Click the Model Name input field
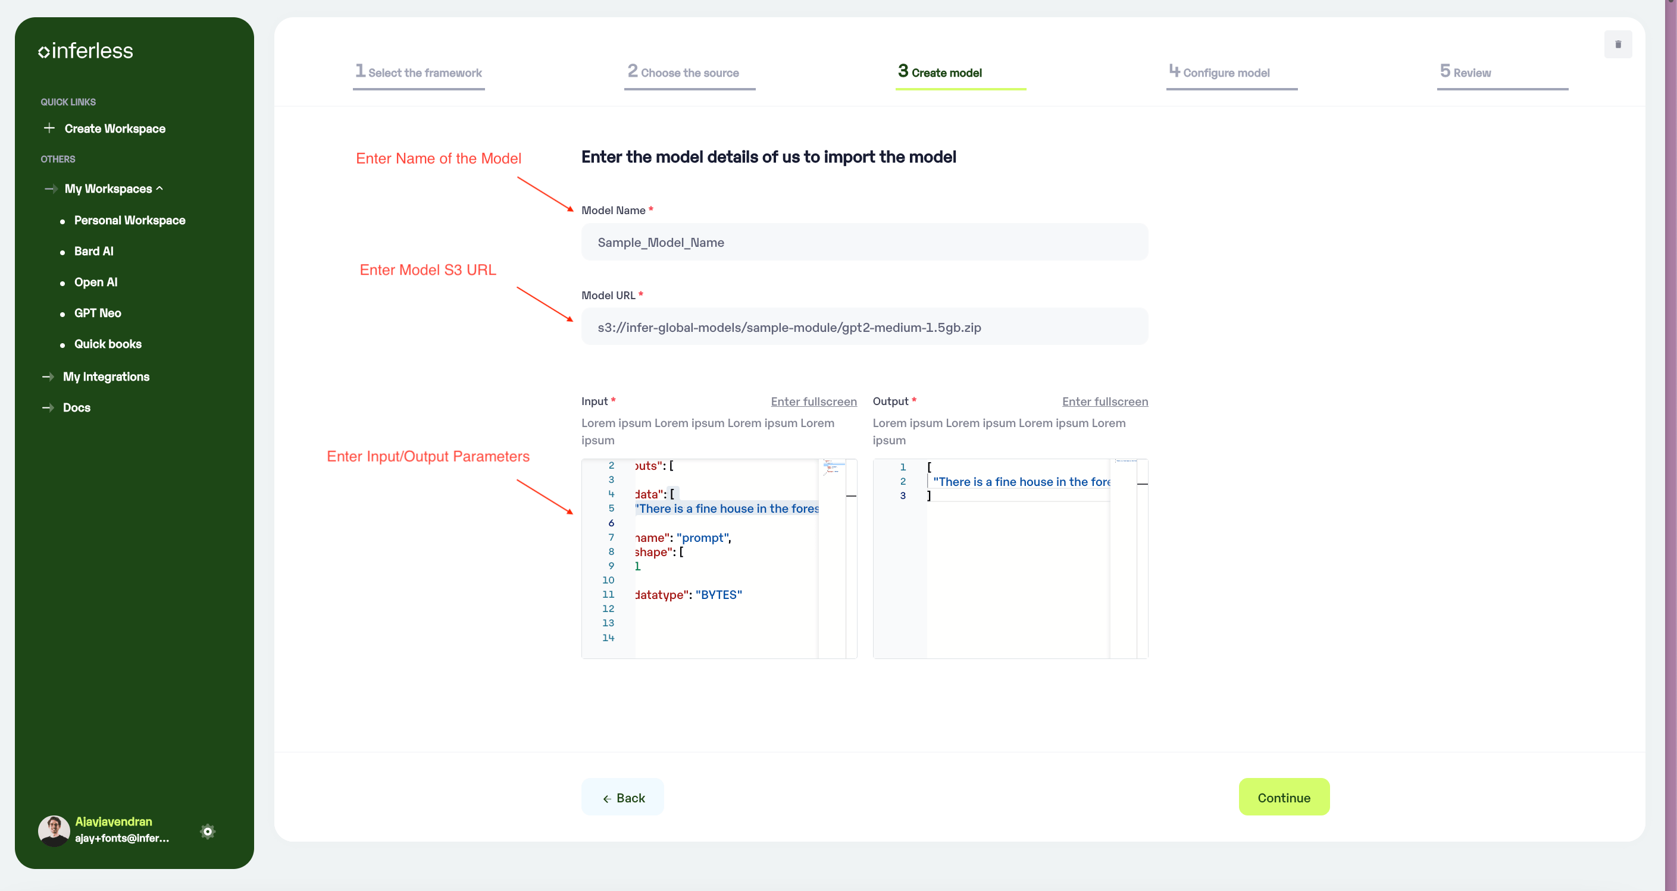 pos(865,242)
